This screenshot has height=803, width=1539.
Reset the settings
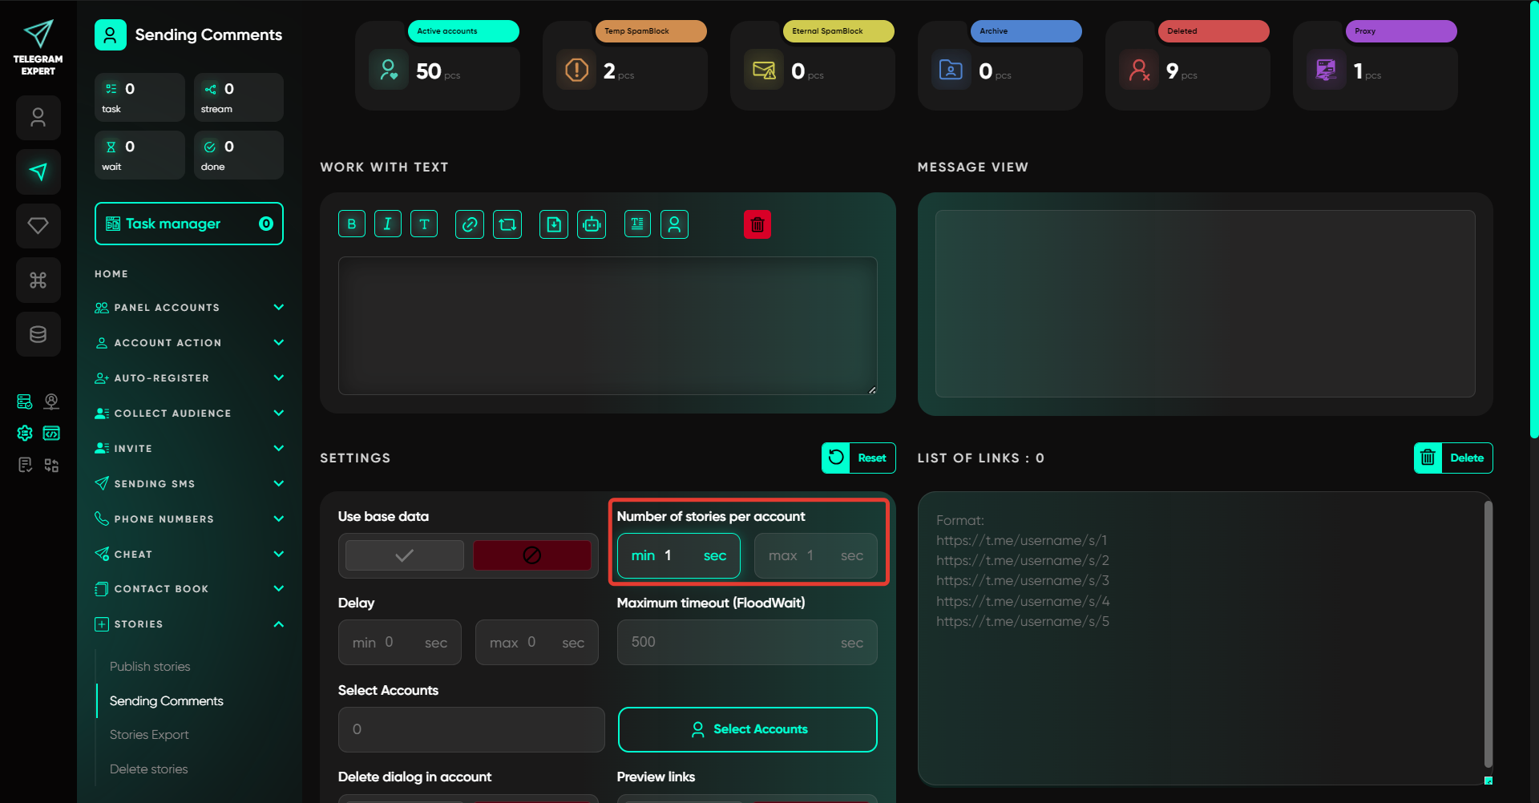858,458
